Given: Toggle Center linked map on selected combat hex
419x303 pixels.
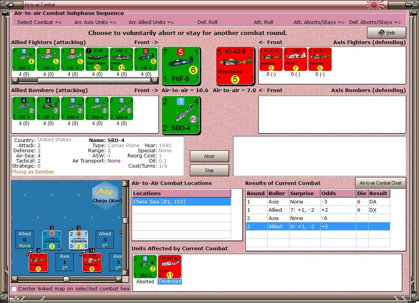Looking at the screenshot, I should [14, 288].
